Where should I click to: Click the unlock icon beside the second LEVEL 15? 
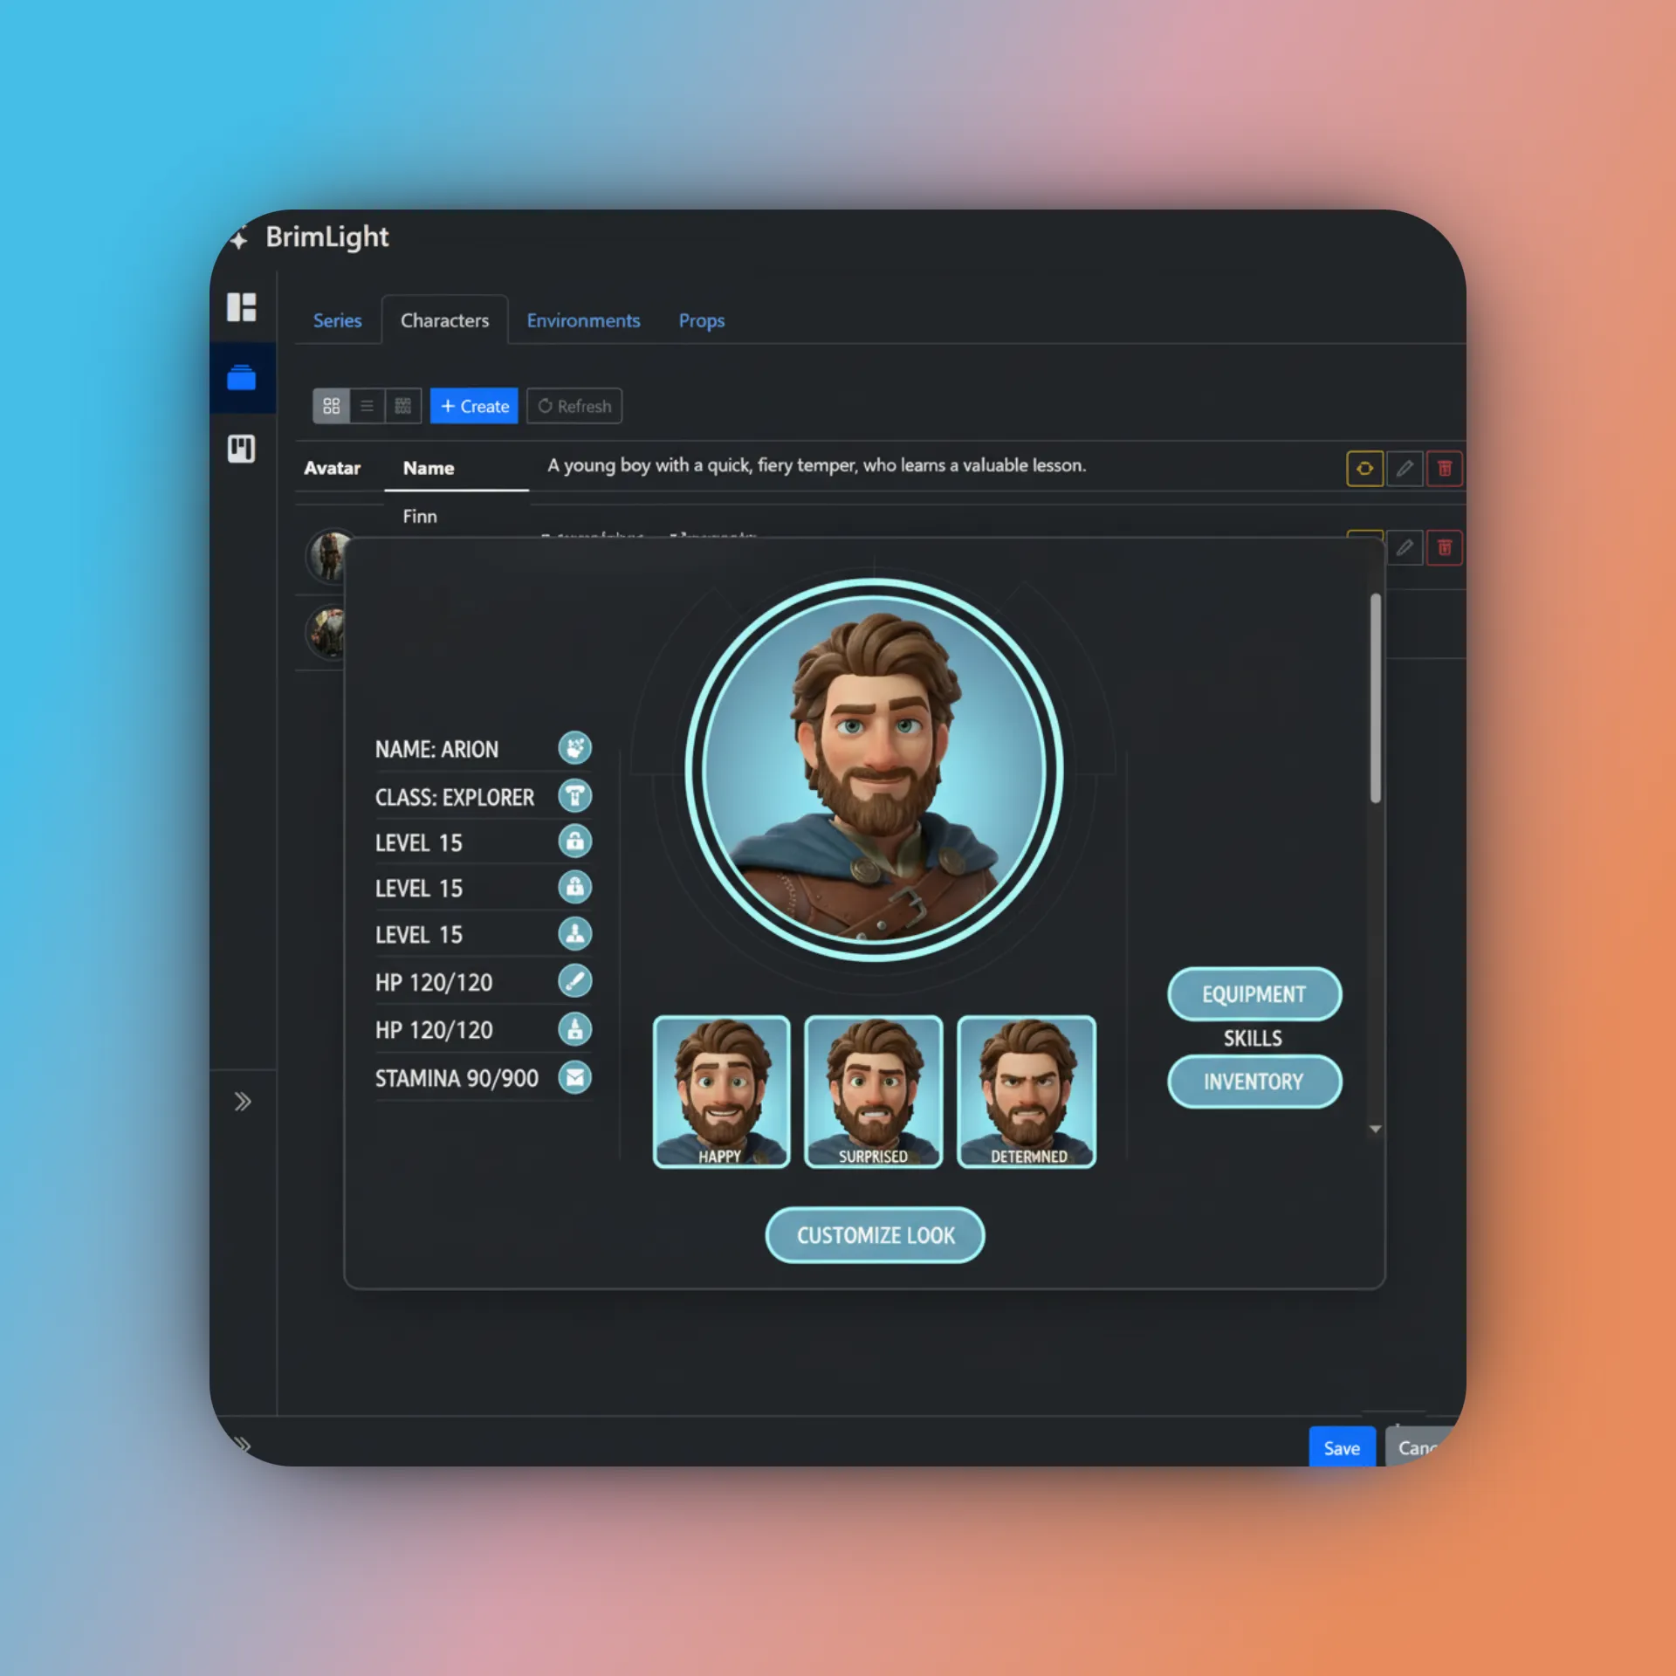[574, 887]
